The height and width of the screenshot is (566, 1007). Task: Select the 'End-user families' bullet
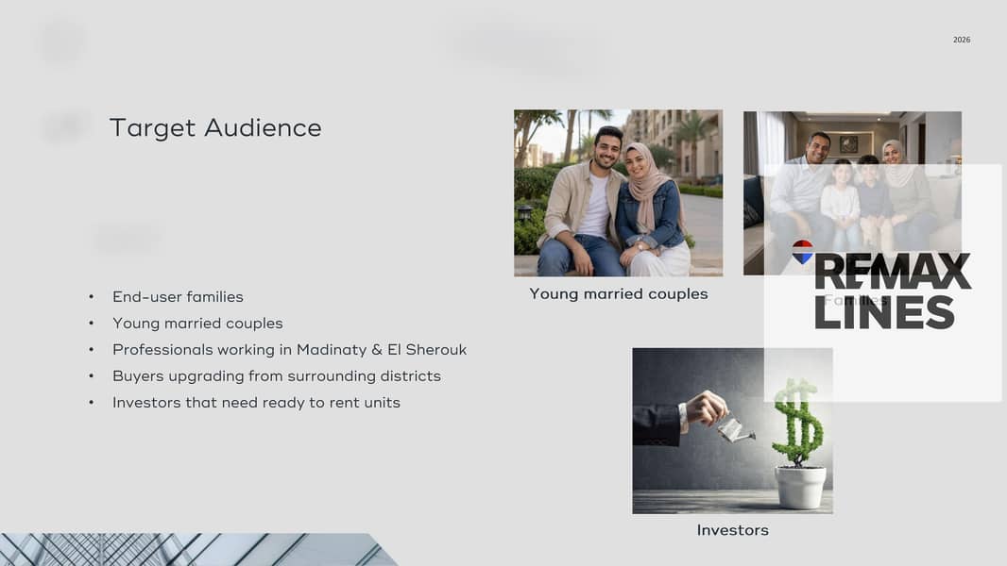pyautogui.click(x=178, y=297)
